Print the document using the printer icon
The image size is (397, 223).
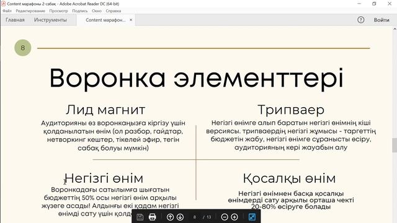pyautogui.click(x=152, y=217)
